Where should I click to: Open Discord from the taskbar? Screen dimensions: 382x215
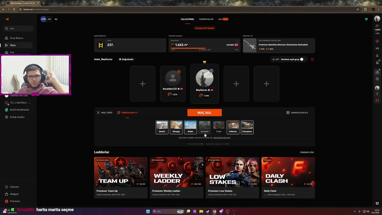pyautogui.click(x=221, y=211)
